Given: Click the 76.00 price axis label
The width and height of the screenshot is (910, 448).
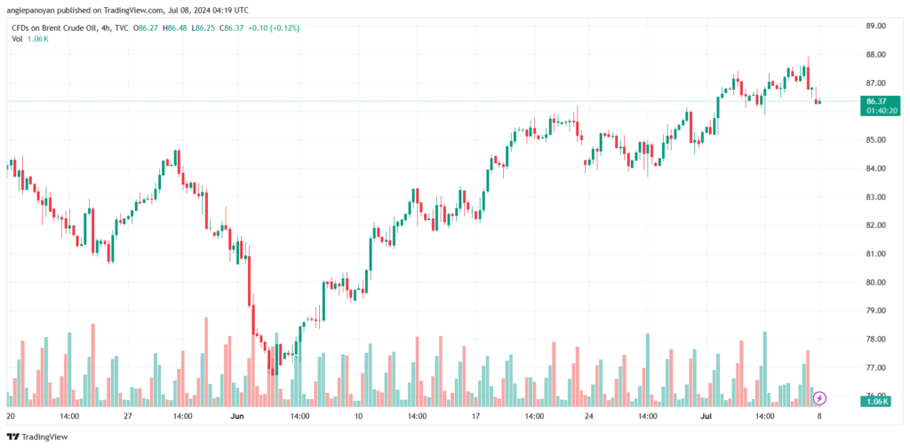Looking at the screenshot, I should pyautogui.click(x=875, y=393).
